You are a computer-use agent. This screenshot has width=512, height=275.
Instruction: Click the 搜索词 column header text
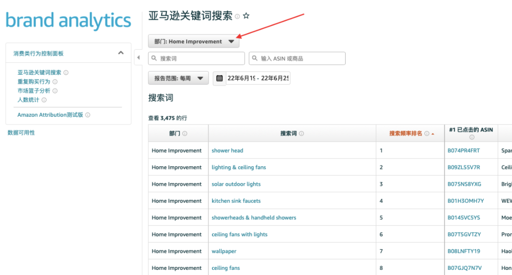[x=288, y=133]
